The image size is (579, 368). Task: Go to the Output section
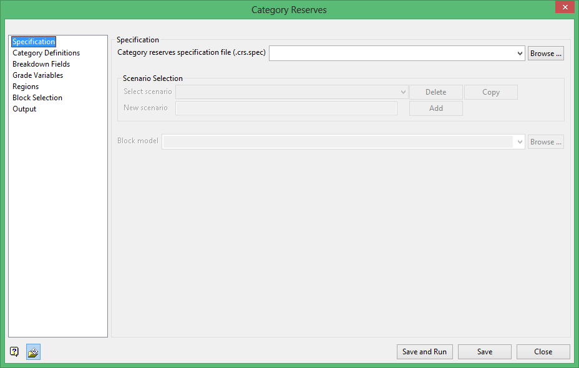(x=24, y=109)
